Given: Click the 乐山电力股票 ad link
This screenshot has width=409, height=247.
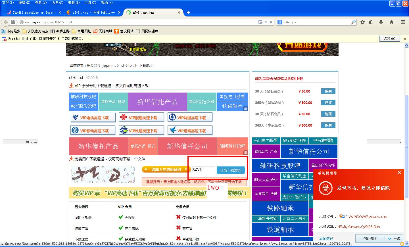Looking at the screenshot, I should click(x=266, y=141).
